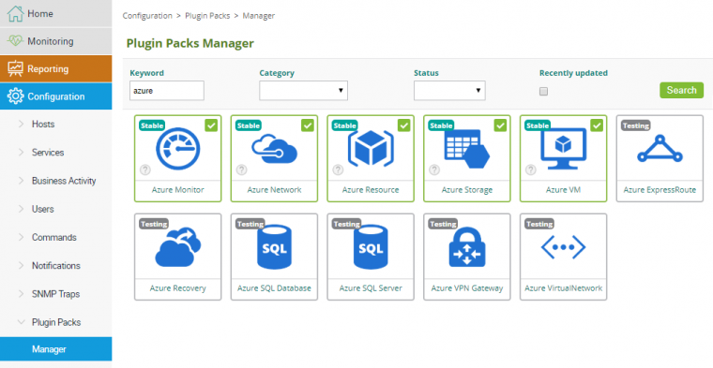Expand the Commands submenu chevron
The width and height of the screenshot is (713, 368).
point(21,237)
